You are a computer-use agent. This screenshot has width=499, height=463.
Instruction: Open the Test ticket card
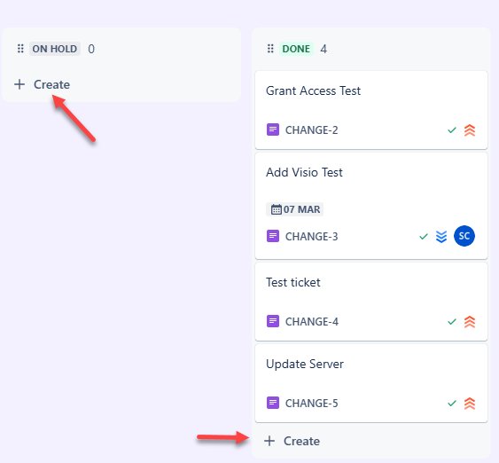click(371, 302)
